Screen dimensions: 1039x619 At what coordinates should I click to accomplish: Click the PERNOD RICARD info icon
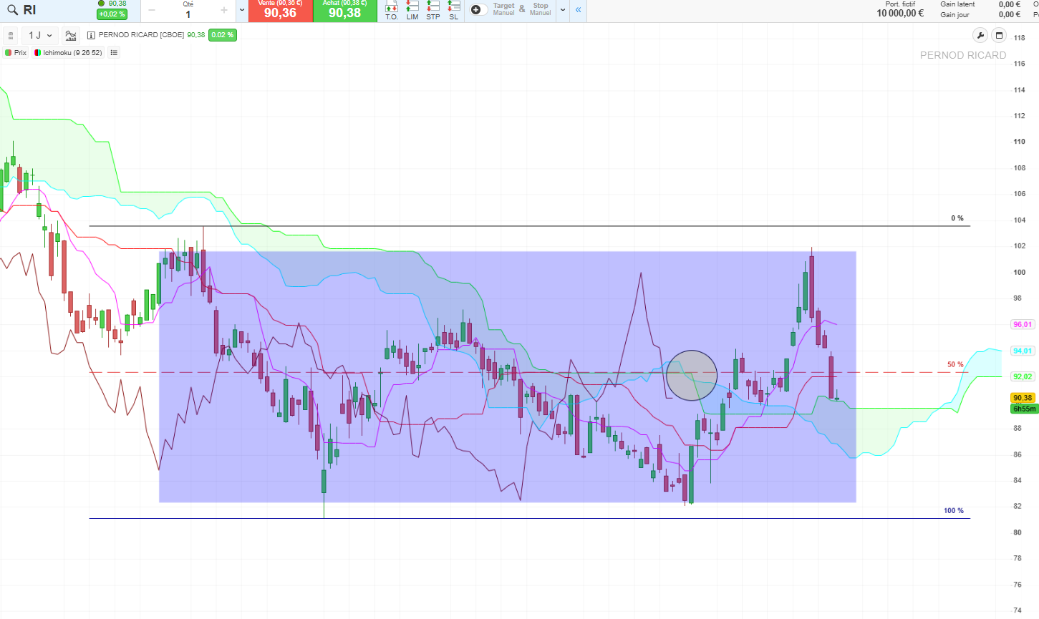[x=91, y=35]
